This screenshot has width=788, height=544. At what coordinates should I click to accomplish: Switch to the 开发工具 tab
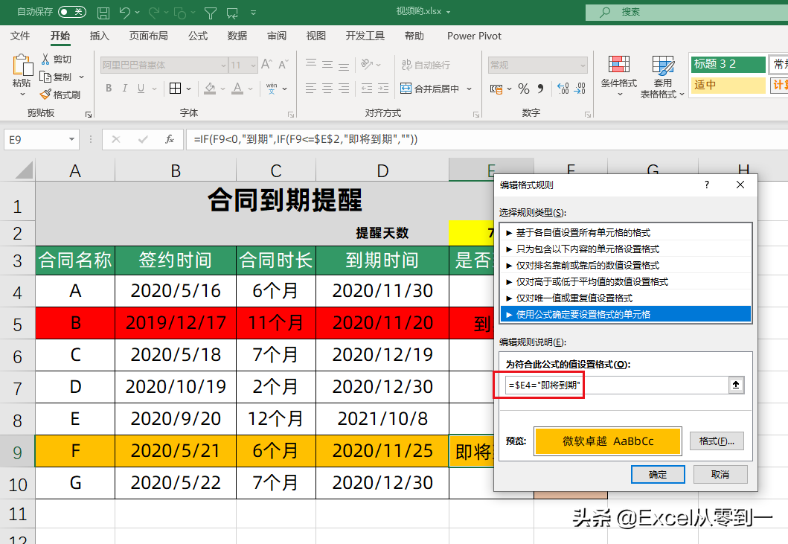pos(365,36)
